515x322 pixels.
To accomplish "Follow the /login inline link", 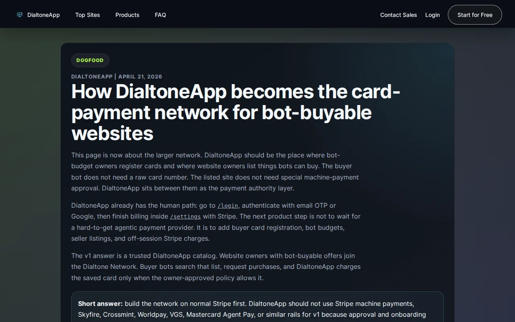I will pyautogui.click(x=228, y=206).
